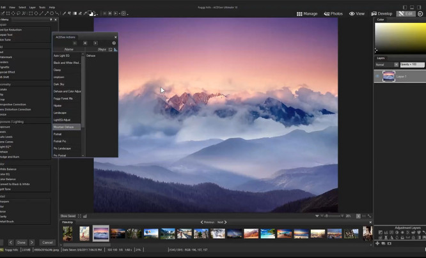The image size is (426, 258).
Task: Select the hot air balloon thumbnail in filmstrip
Action: coord(151,233)
